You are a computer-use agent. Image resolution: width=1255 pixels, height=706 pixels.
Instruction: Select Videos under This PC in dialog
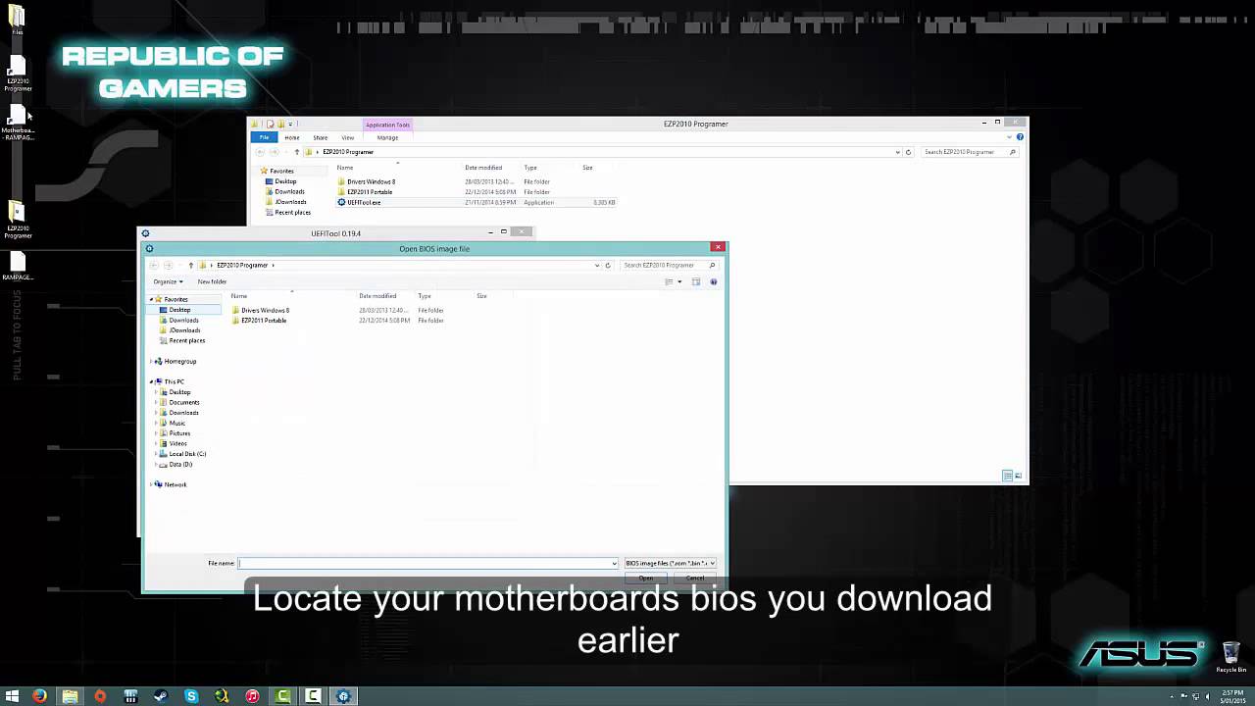point(177,443)
